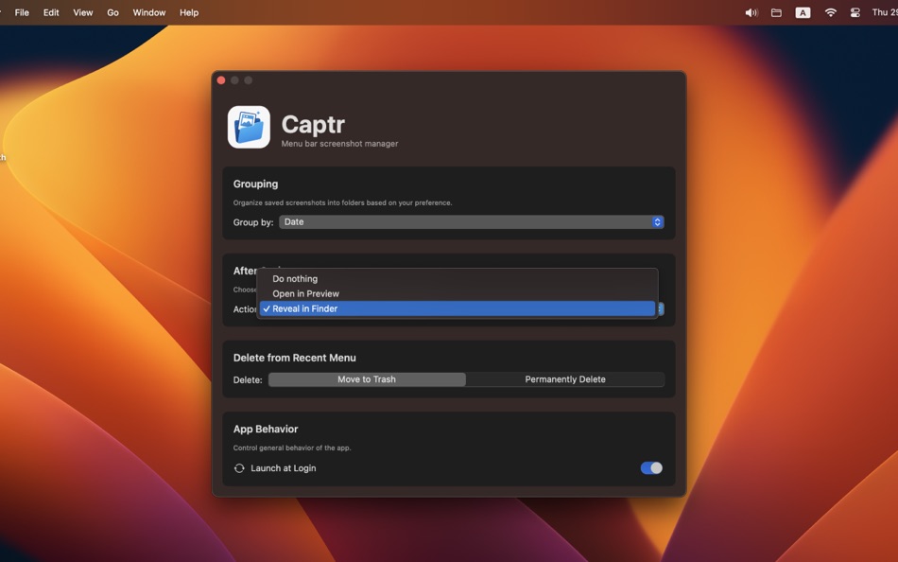Click the clock in the menu bar
Image resolution: width=898 pixels, height=562 pixels.
click(883, 12)
